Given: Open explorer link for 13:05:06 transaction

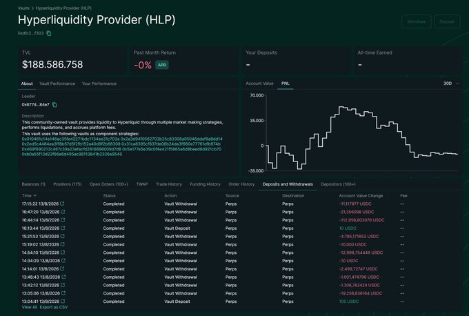Looking at the screenshot, I should (63, 293).
